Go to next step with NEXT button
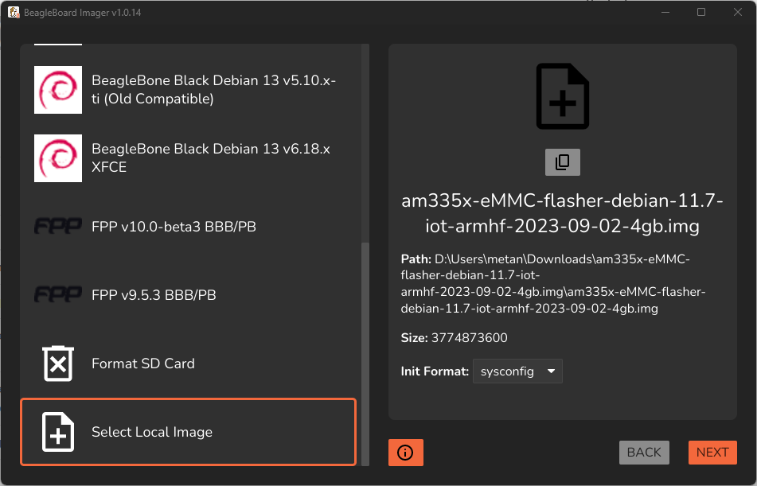The width and height of the screenshot is (757, 486). click(x=712, y=453)
